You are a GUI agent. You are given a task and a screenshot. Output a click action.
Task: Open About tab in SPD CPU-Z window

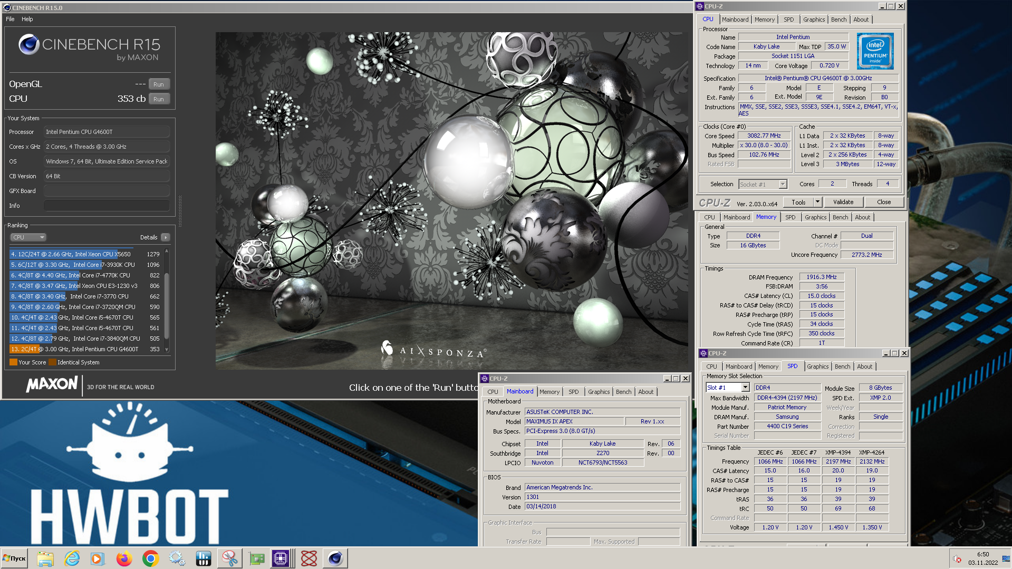point(864,367)
